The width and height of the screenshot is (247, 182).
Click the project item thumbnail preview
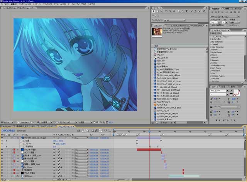click(x=157, y=32)
